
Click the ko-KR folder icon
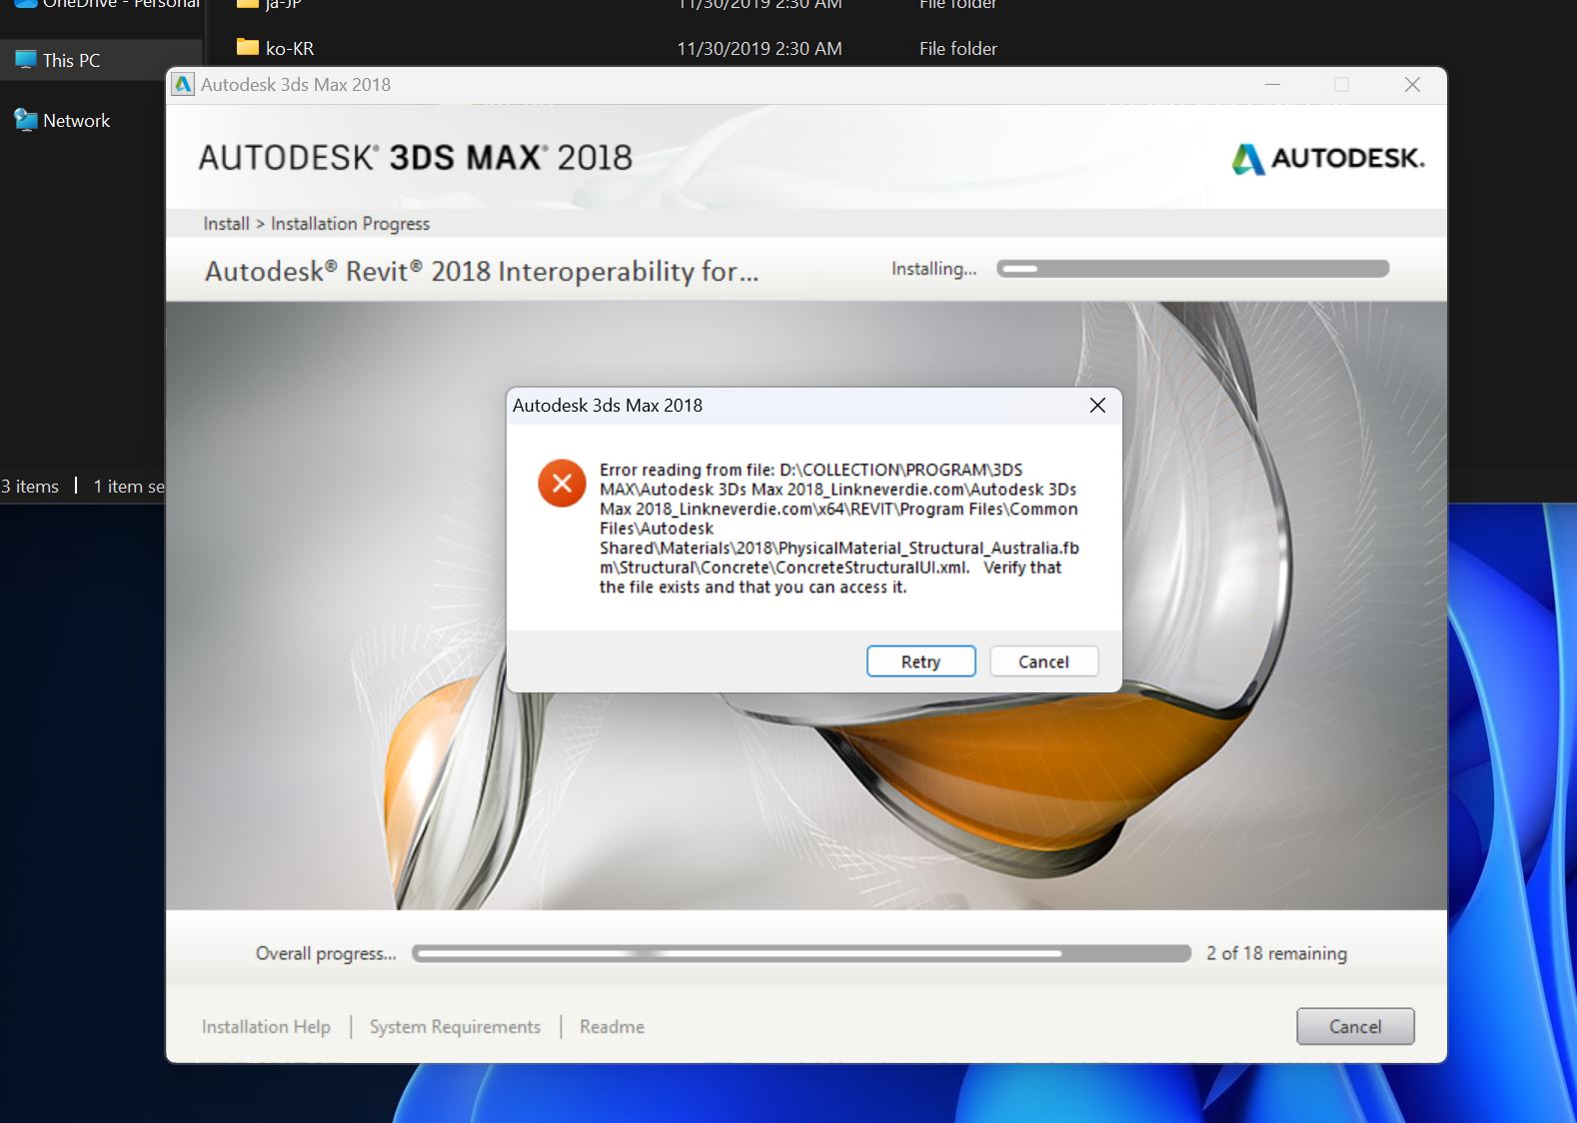tap(248, 47)
